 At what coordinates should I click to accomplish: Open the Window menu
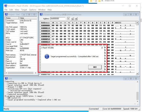(42, 10)
